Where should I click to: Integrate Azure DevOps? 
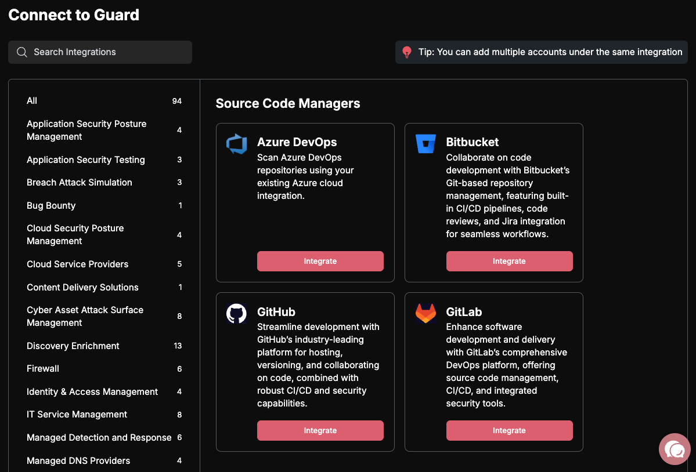[x=320, y=261]
